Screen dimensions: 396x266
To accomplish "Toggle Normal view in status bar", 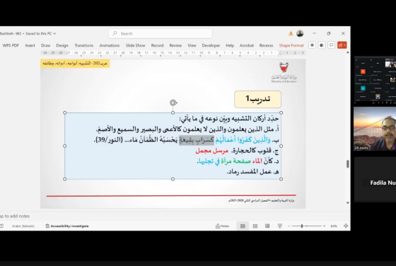I will 243,226.
